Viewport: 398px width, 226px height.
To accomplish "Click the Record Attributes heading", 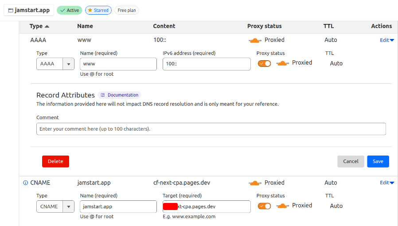I will click(66, 95).
